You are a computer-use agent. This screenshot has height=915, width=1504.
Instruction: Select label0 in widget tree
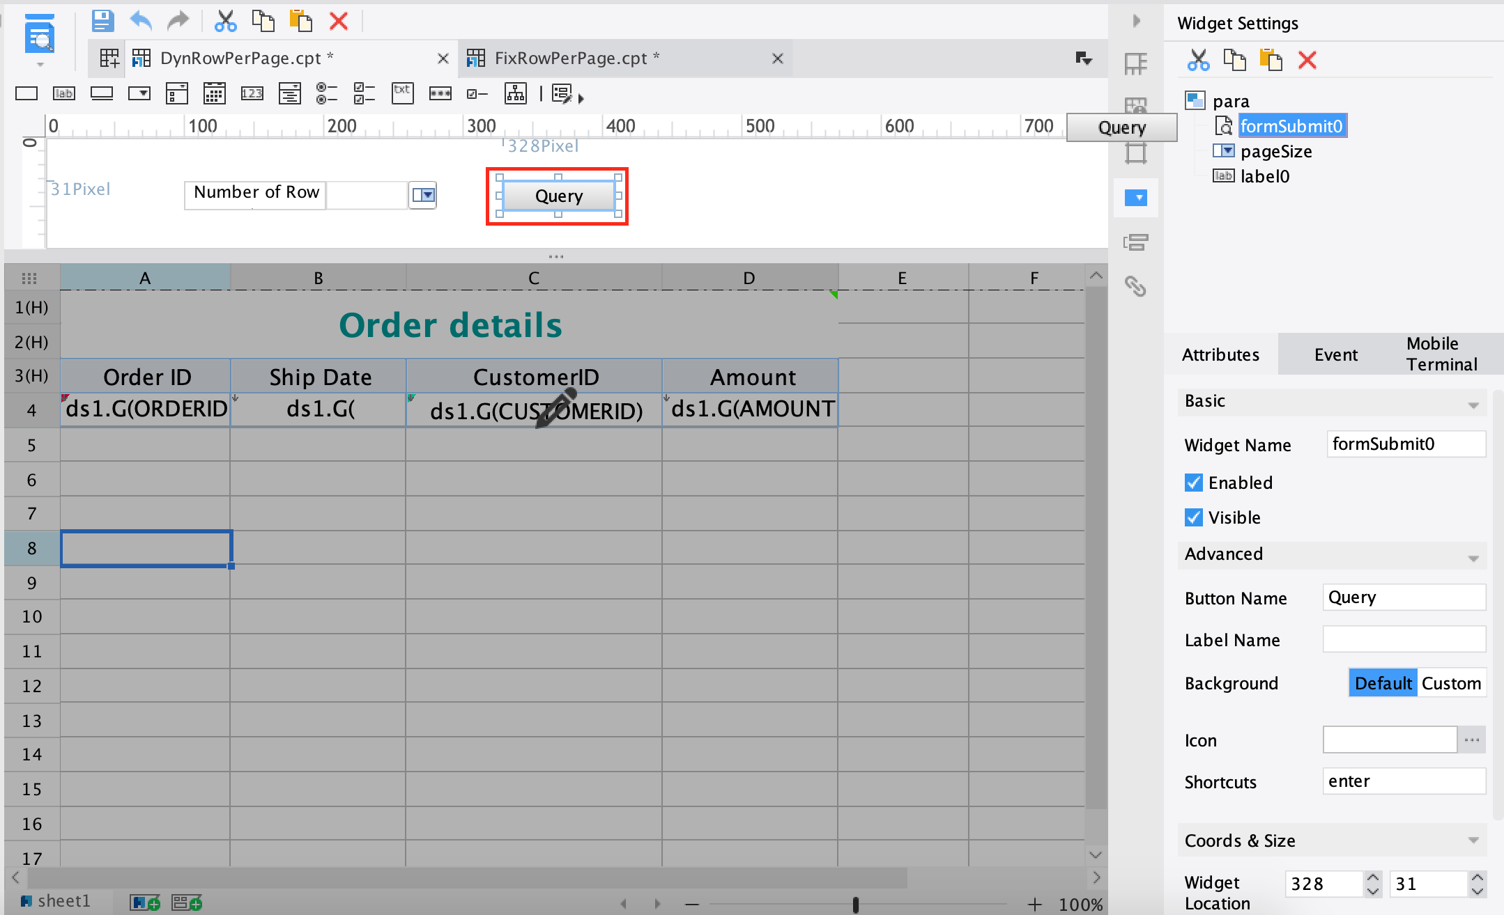1264,176
